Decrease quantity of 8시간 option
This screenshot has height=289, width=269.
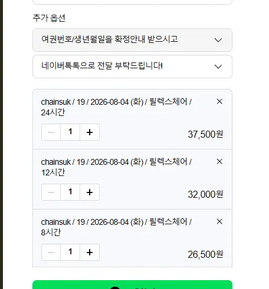[x=51, y=252]
